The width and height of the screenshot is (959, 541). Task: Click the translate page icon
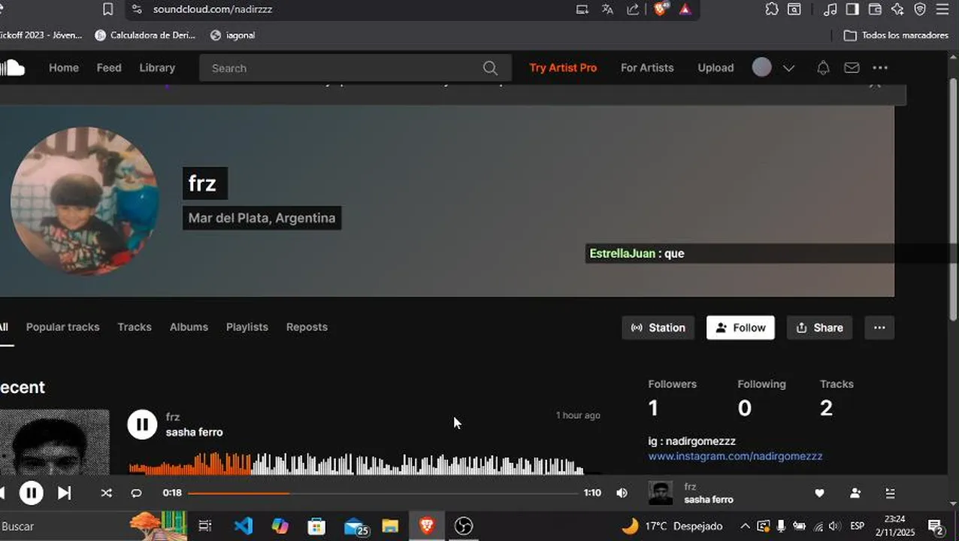click(x=607, y=9)
